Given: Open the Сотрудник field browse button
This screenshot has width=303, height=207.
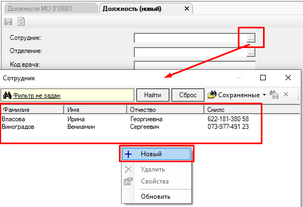Looking at the screenshot, I should [x=251, y=38].
